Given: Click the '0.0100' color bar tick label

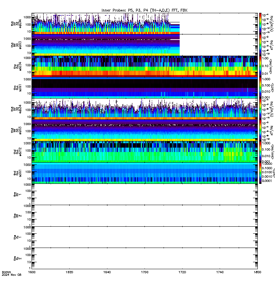Looking at the screenshot, I should tap(267, 172).
